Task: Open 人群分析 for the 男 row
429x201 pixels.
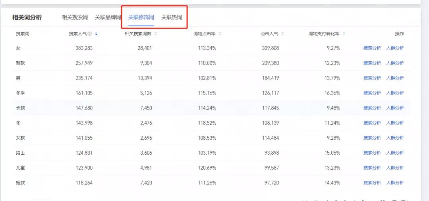Action: click(x=395, y=78)
